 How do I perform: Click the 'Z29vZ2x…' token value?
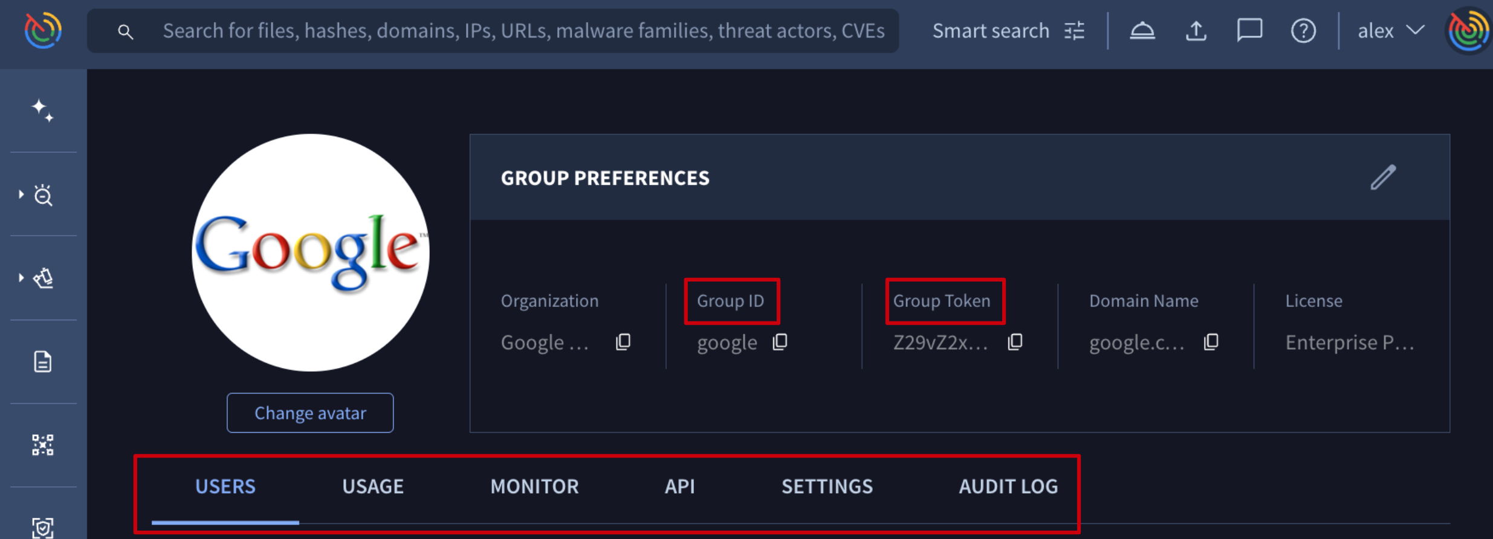(941, 343)
